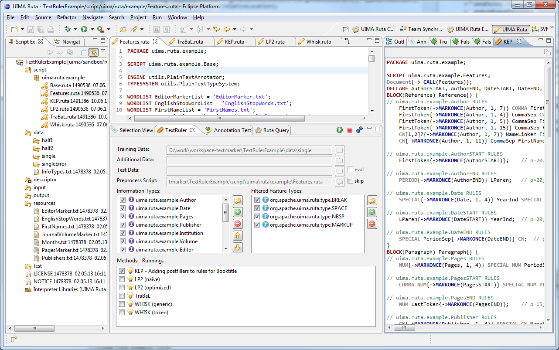Show hidden editor tabs overflow list
This screenshot has width=559, height=350.
coord(347,41)
